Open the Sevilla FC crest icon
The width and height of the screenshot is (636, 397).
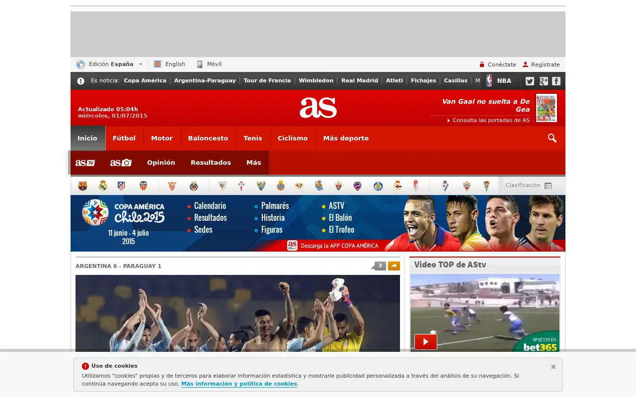172,186
